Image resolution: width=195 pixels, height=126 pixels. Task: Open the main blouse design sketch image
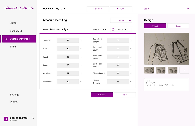pos(166,49)
